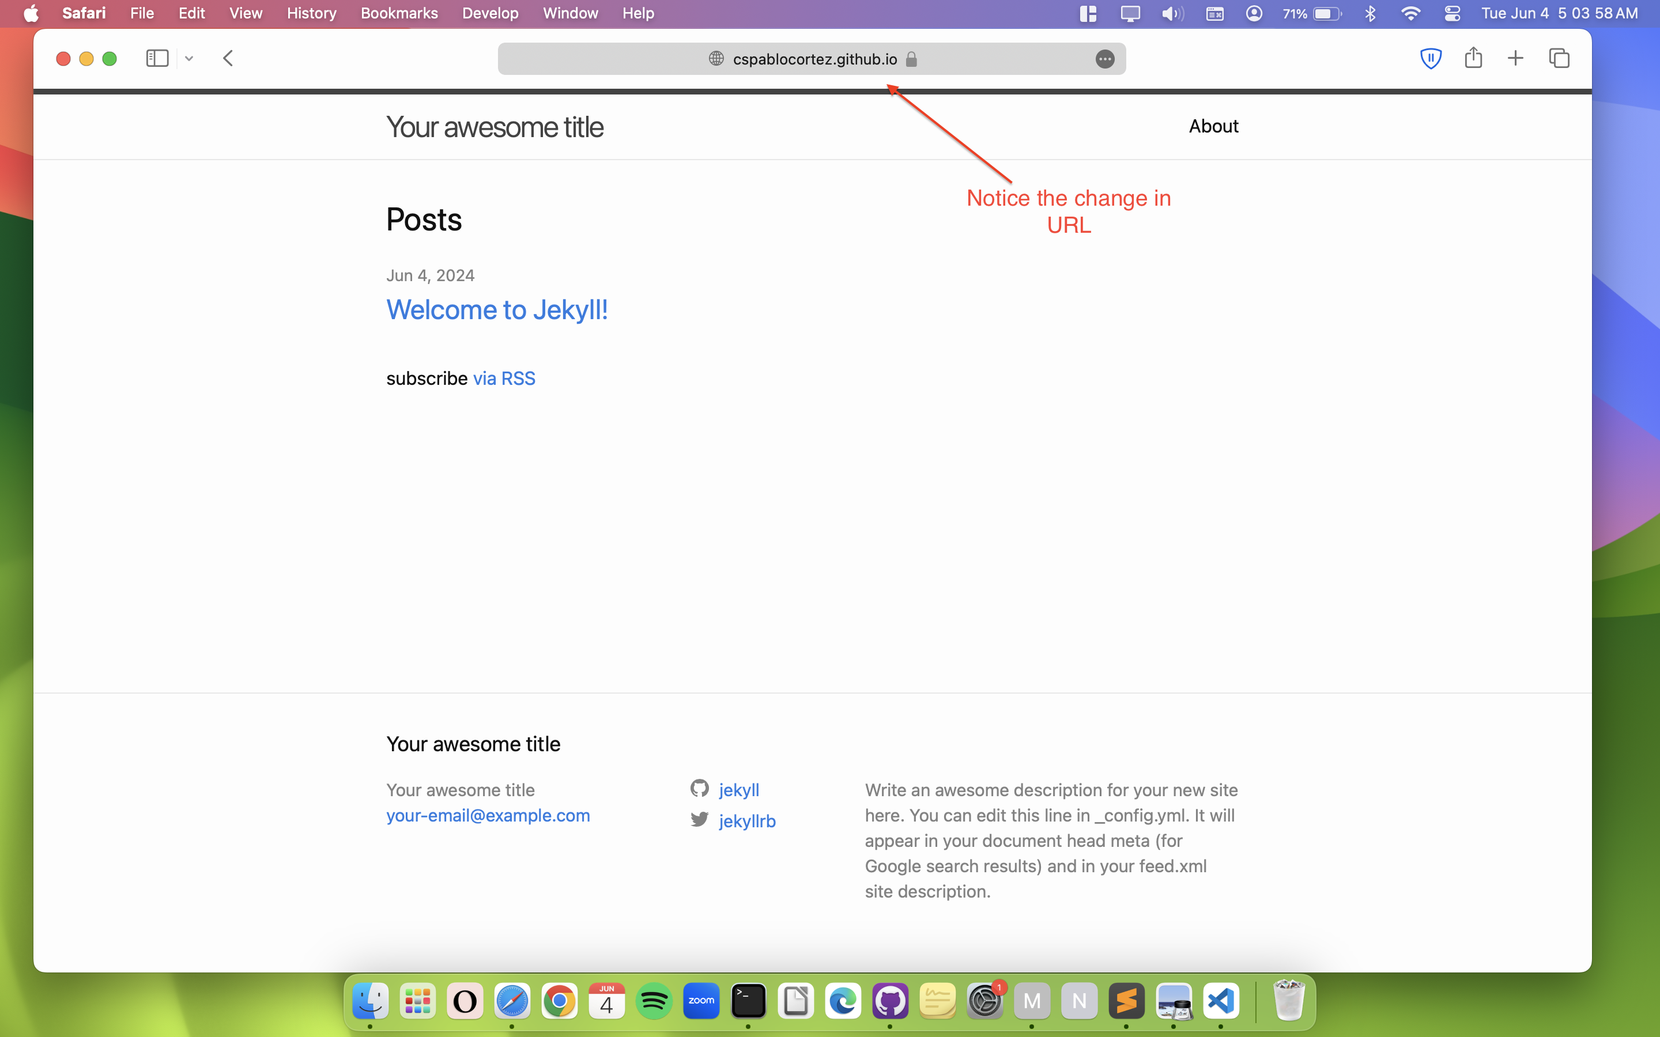Viewport: 1660px width, 1037px height.
Task: Open the File menu
Action: (x=142, y=13)
